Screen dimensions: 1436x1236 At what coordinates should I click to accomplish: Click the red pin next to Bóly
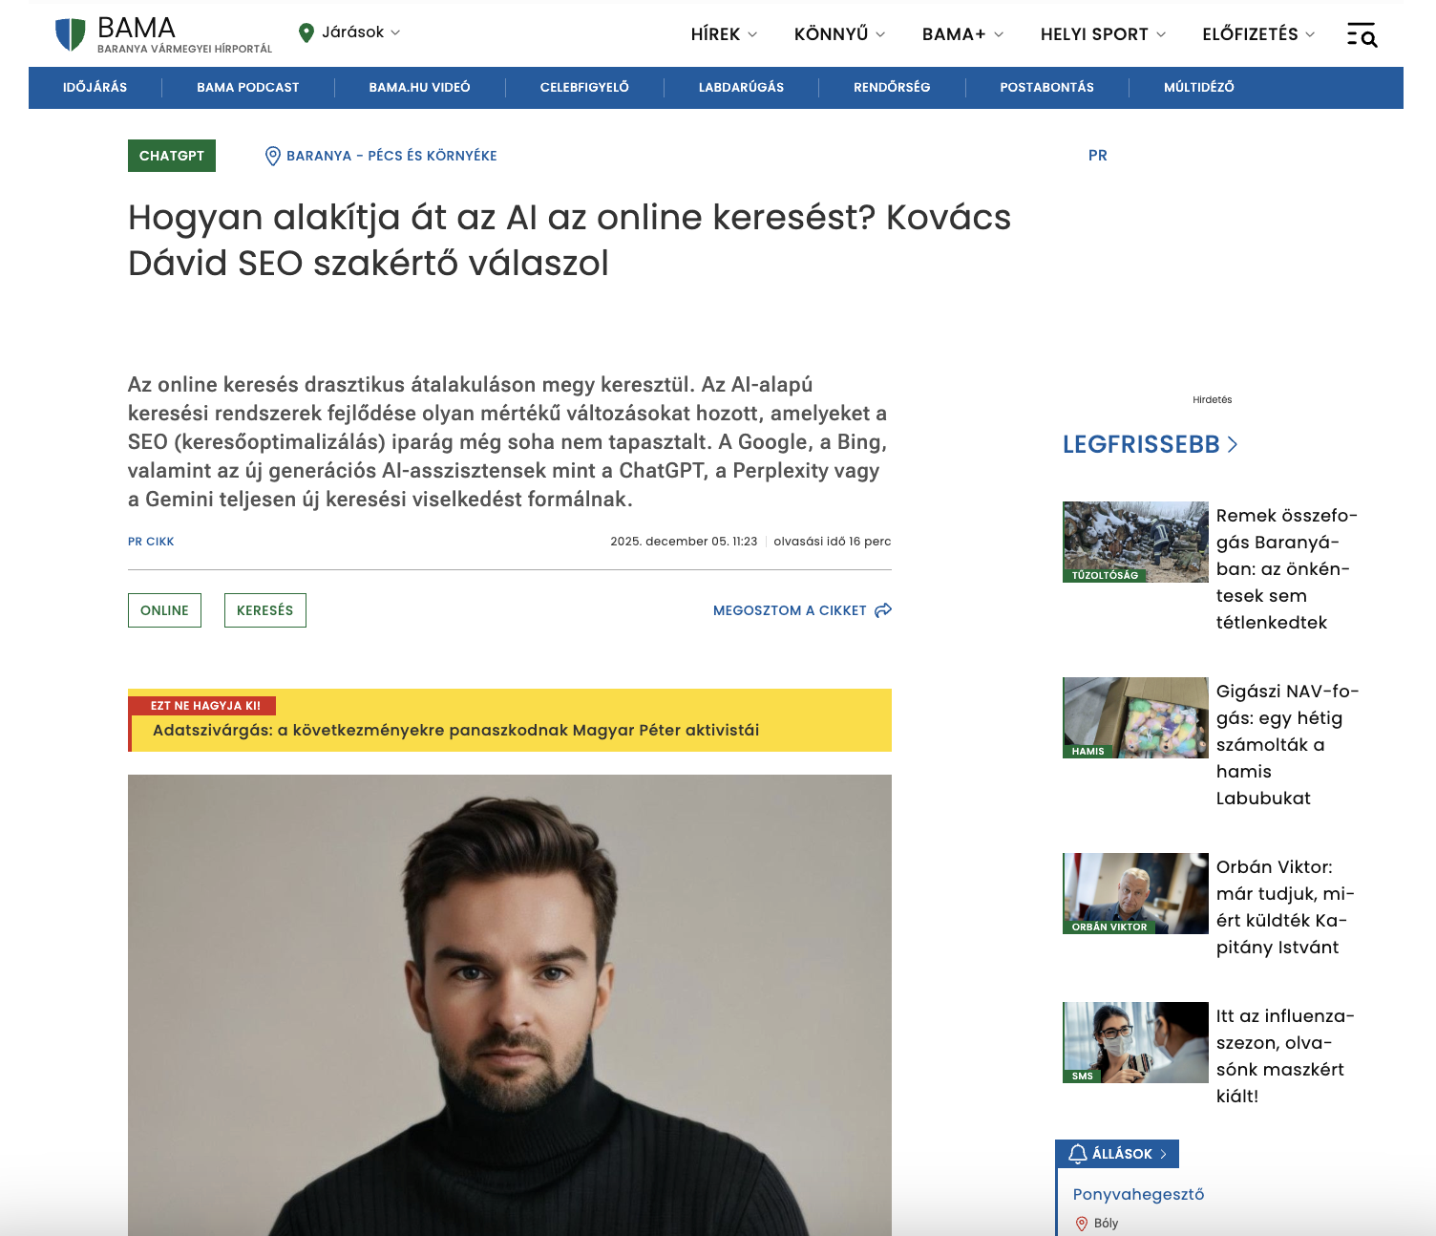(x=1082, y=1224)
